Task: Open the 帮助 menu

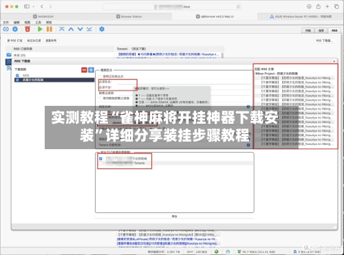Action: tap(49, 22)
